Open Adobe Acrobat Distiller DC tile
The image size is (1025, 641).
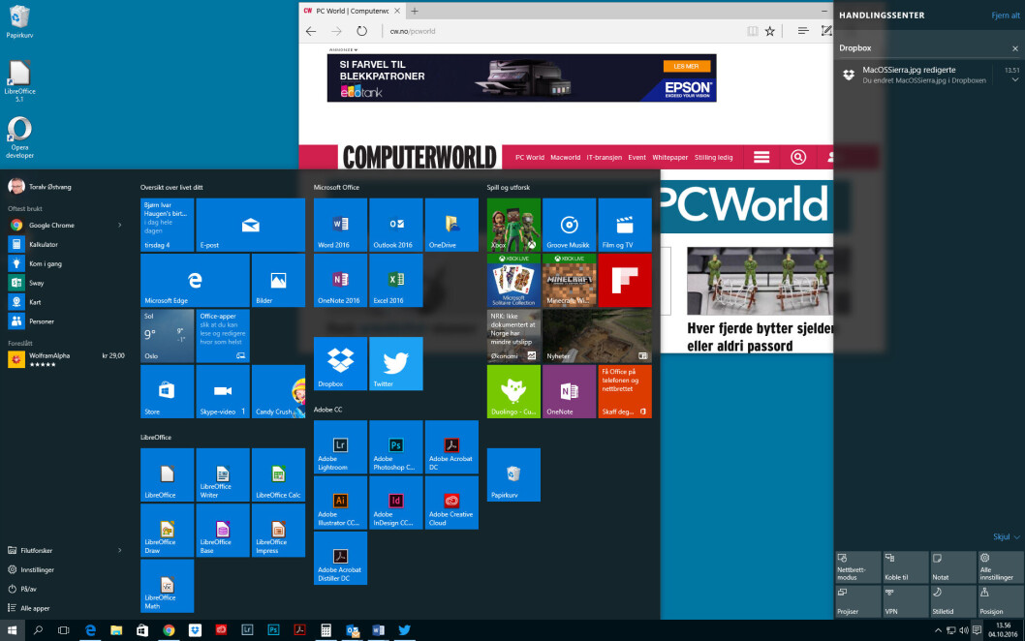340,558
